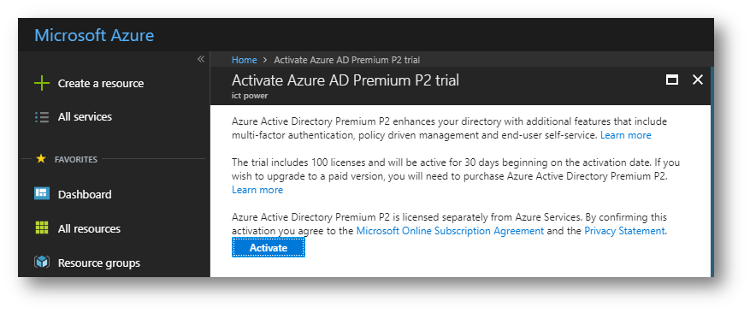
Task: Open Microsoft Online Subscription Agreement link
Action: [x=450, y=231]
